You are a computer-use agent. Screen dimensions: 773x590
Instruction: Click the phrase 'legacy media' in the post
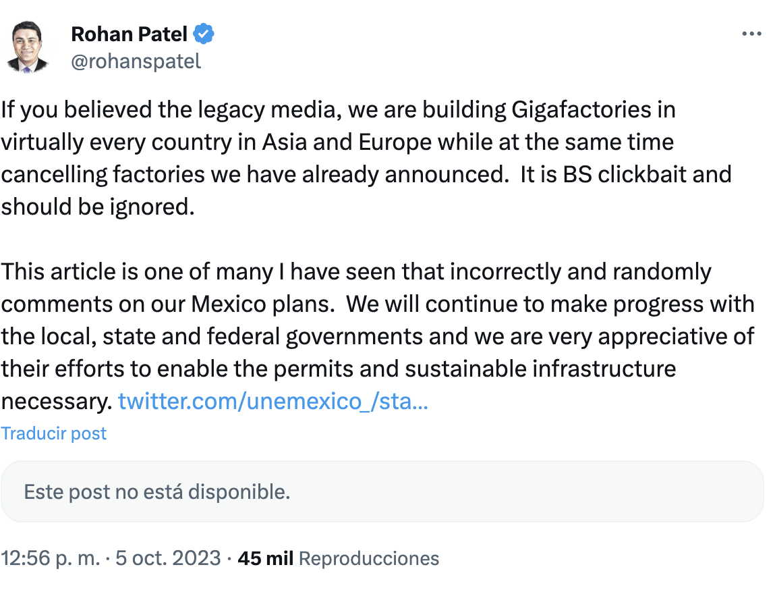[265, 110]
